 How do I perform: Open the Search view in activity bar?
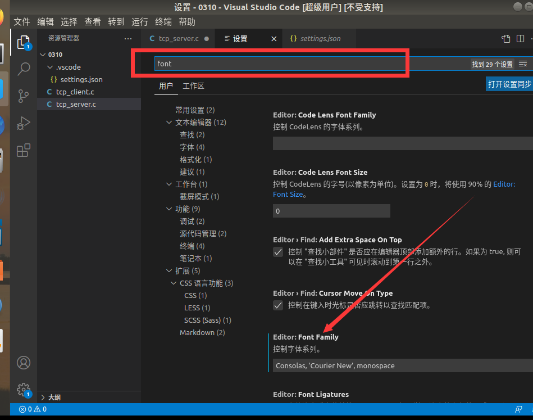pos(24,69)
